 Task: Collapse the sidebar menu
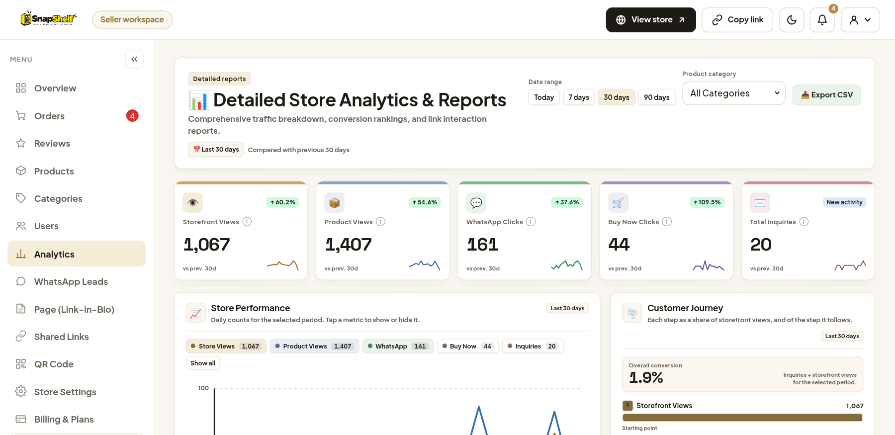tap(134, 59)
